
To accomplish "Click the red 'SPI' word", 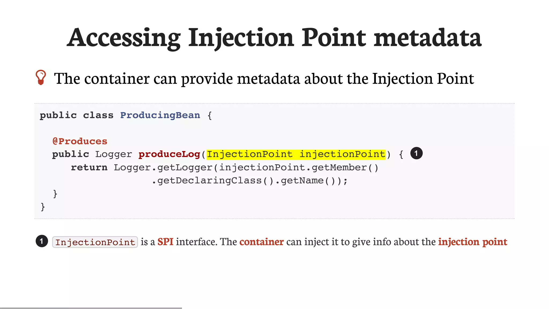I will click(x=165, y=242).
